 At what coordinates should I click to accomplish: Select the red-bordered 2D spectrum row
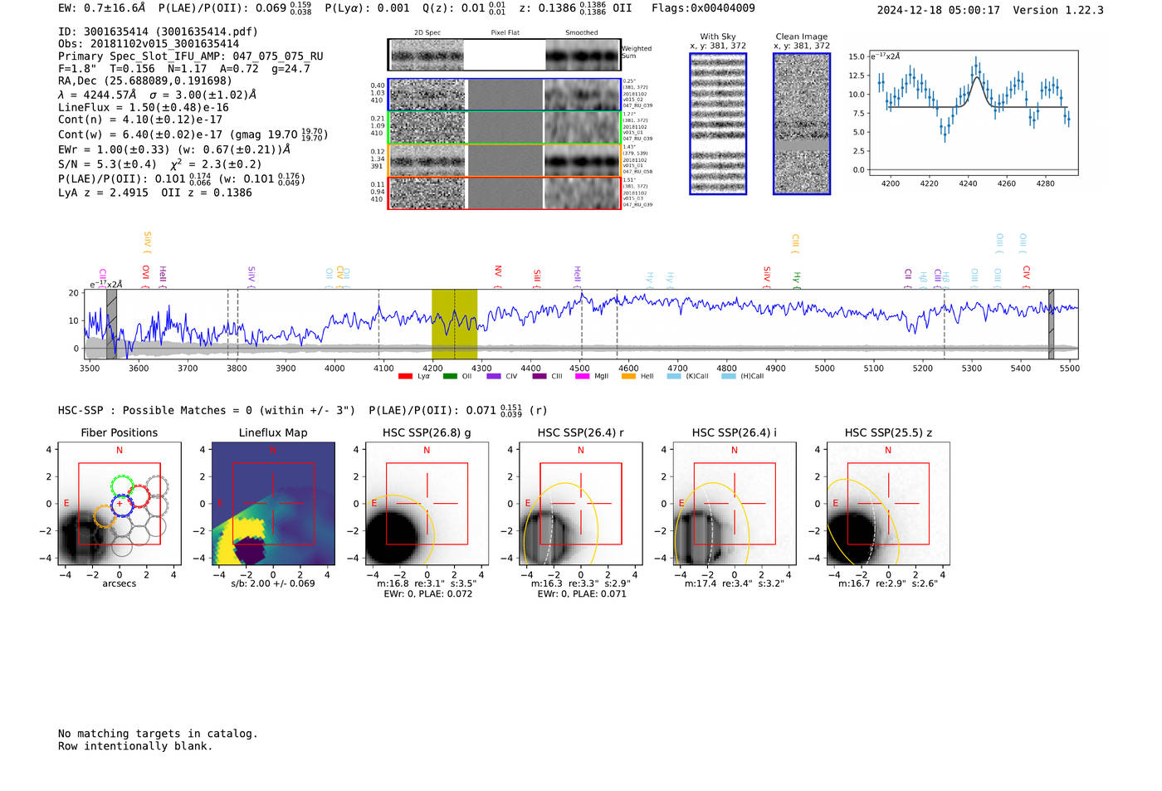click(504, 193)
